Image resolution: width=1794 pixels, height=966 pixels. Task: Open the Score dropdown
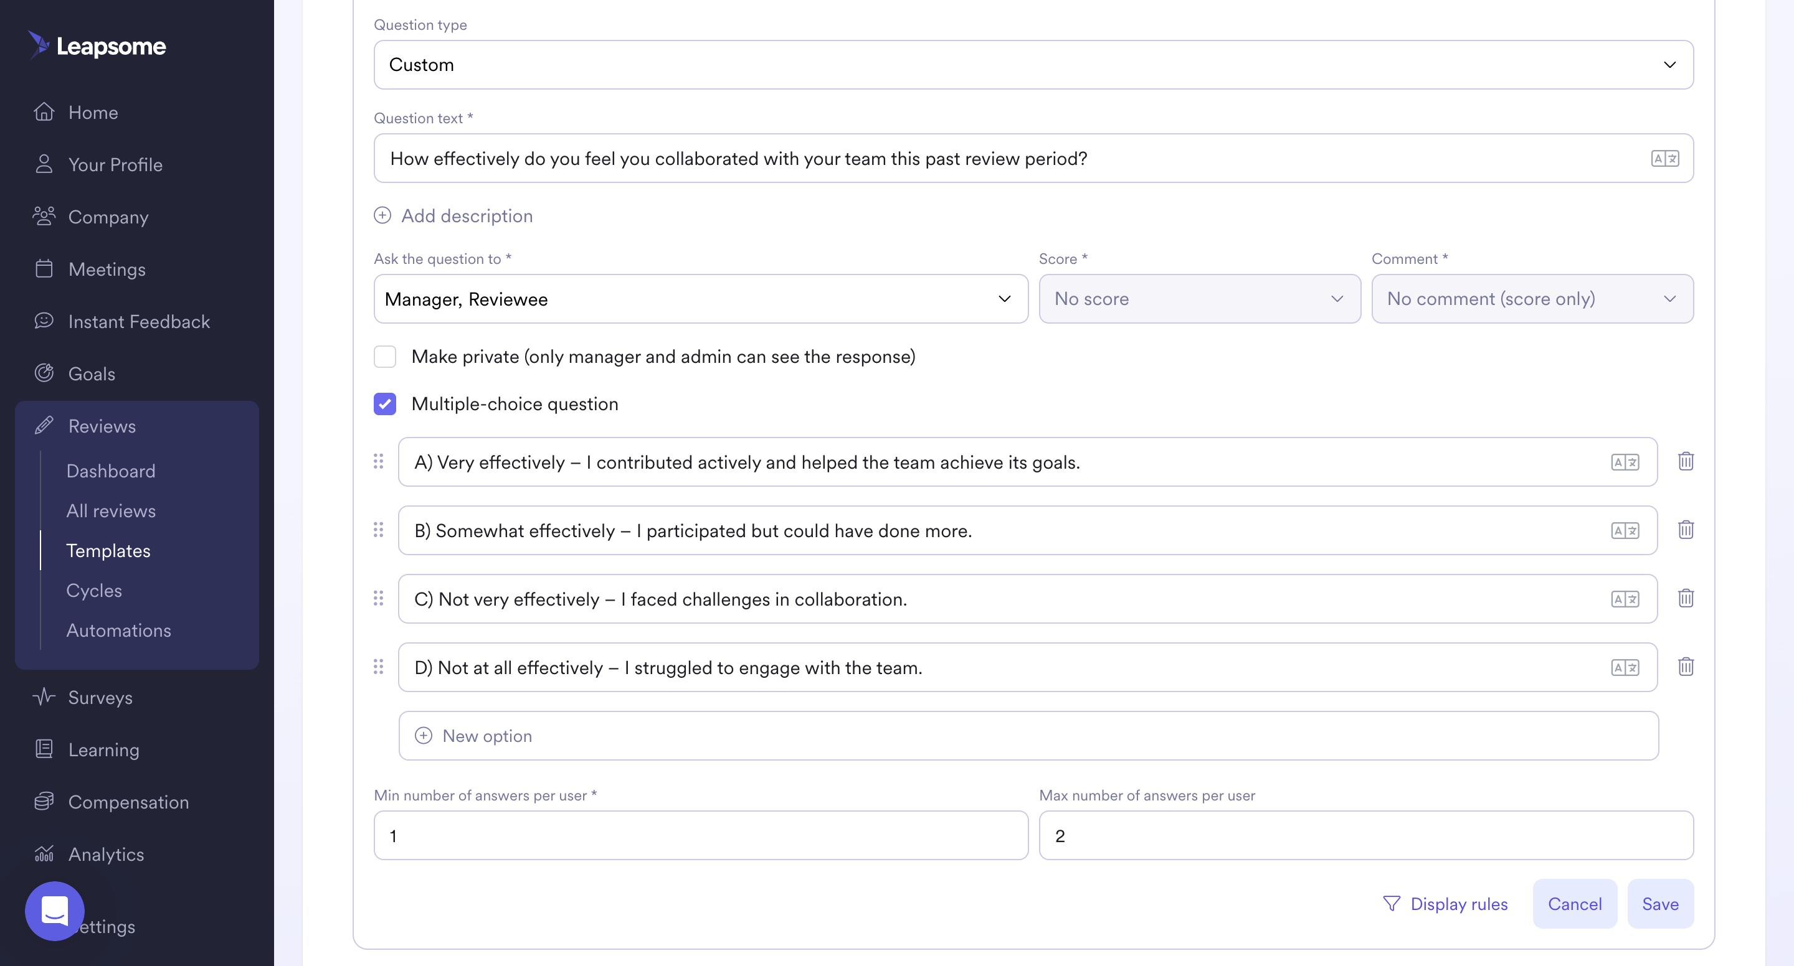[x=1199, y=298]
